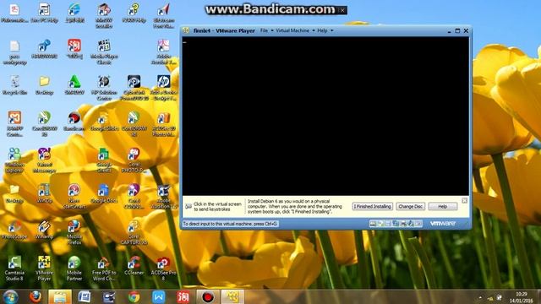Open Google Sheets desktop shortcut
This screenshot has height=304, width=541.
104,160
